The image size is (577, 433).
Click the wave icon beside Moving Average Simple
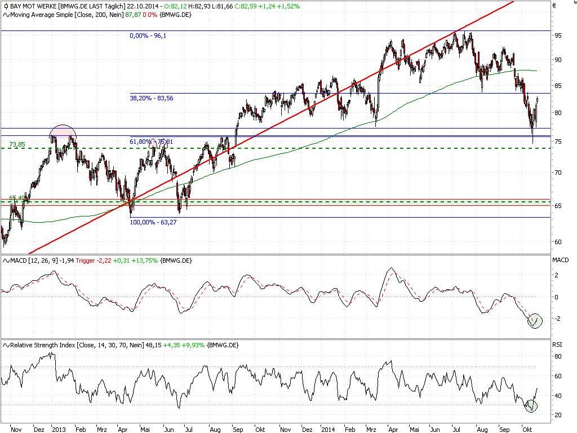tap(6, 15)
